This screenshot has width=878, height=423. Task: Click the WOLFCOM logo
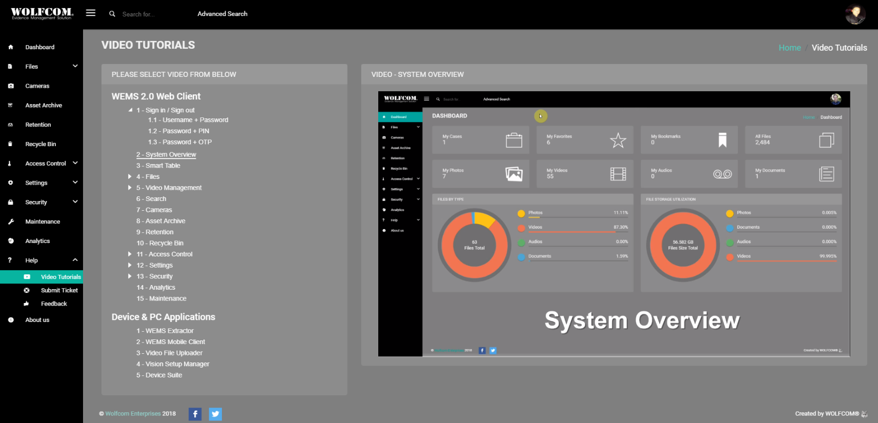42,13
